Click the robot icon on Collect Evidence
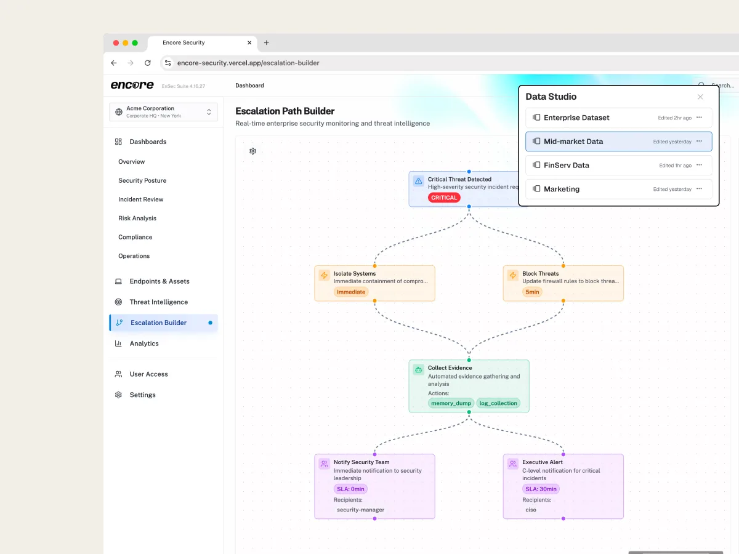This screenshot has height=554, width=739. (419, 369)
